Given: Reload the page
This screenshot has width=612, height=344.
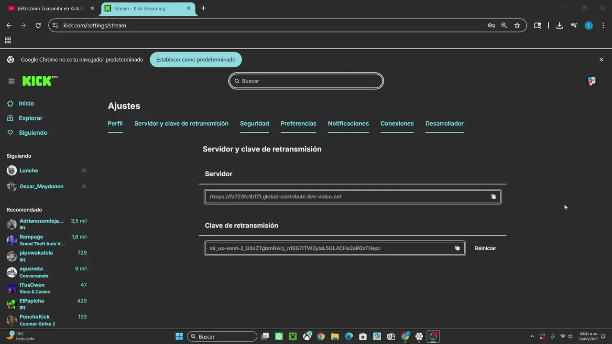Looking at the screenshot, I should tap(38, 25).
